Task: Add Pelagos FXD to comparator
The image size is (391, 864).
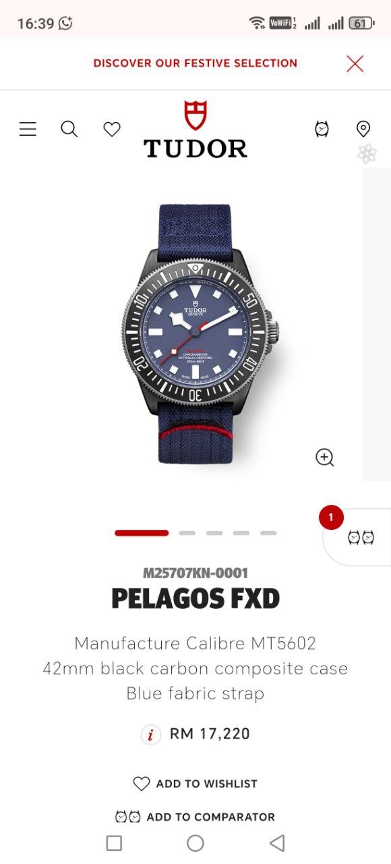Action: [195, 817]
